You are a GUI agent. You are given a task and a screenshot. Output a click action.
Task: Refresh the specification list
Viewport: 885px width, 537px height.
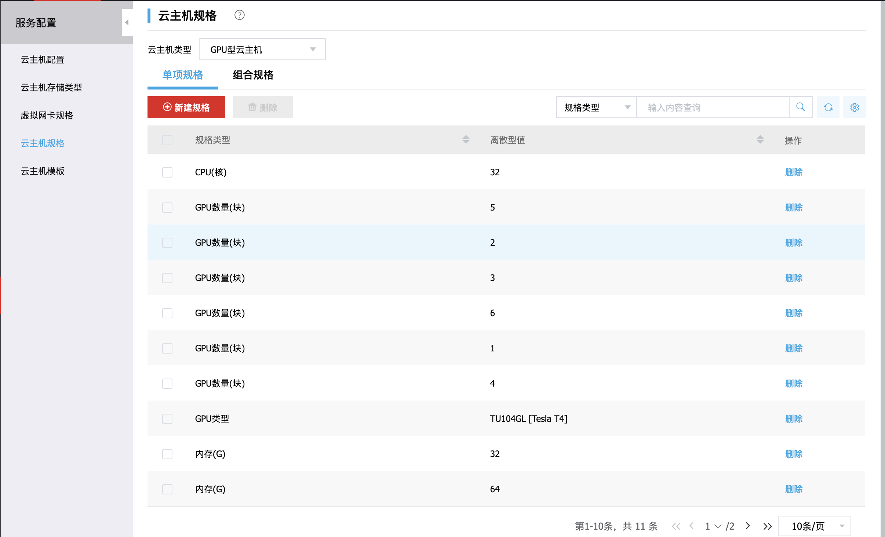point(828,107)
